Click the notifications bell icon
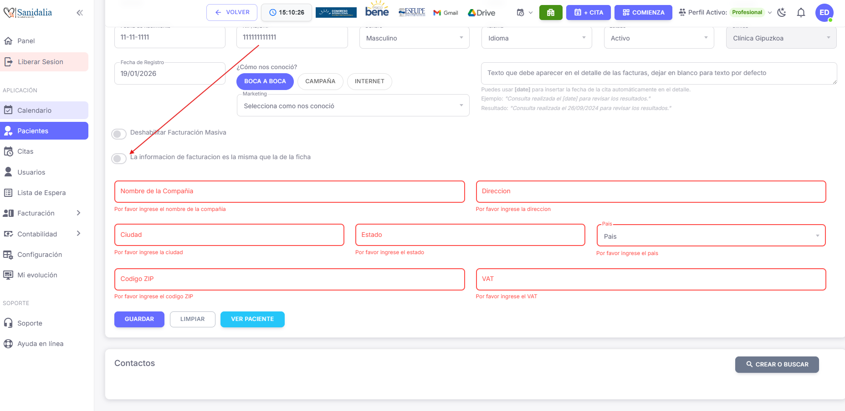Screen dimensions: 845x411 [801, 13]
